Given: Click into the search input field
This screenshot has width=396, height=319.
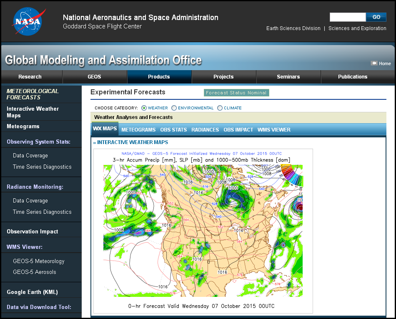Looking at the screenshot, I should click(348, 17).
